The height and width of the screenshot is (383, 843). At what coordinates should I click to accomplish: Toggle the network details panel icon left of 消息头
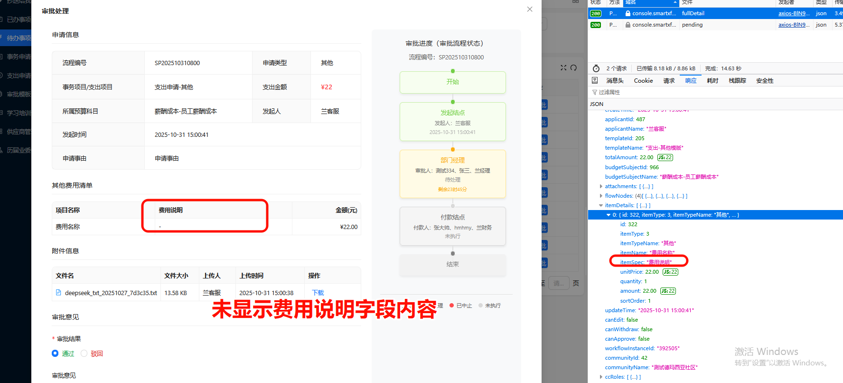click(595, 80)
